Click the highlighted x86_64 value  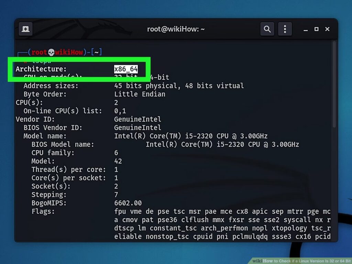(126, 69)
